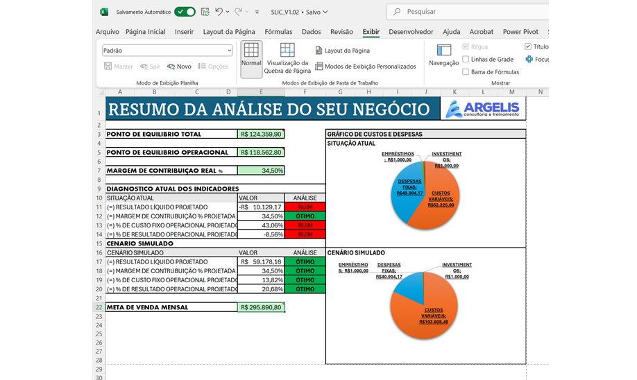The image size is (637, 380).
Task: Click green ÓTIMO cell in row 20
Action: point(305,289)
